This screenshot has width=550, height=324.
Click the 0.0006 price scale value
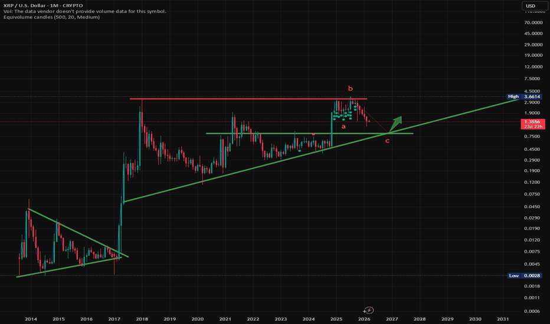click(533, 311)
